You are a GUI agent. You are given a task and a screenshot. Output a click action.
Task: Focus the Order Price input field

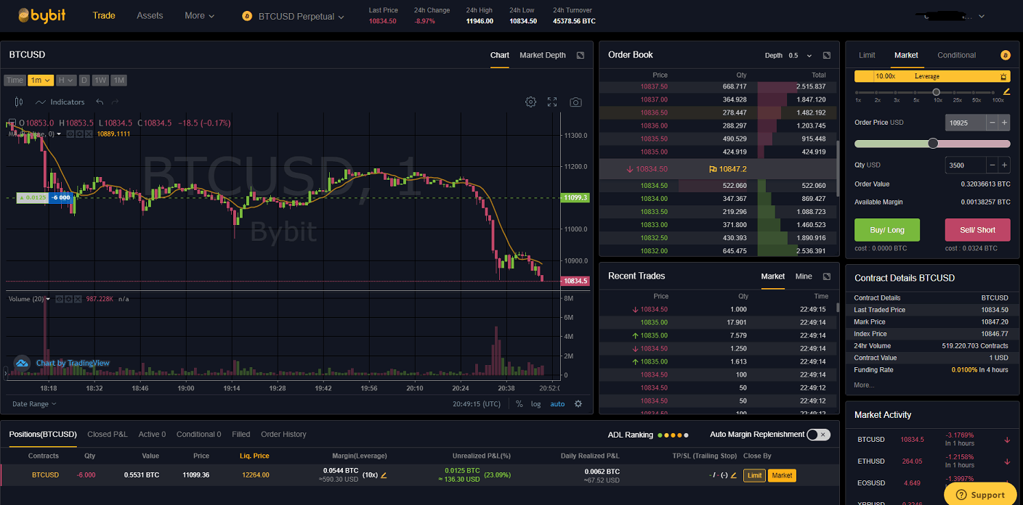point(966,123)
